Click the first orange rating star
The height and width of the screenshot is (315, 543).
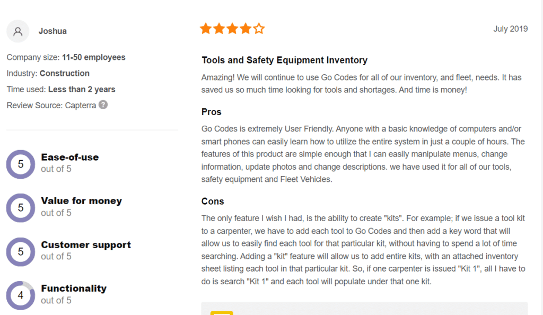coord(206,29)
